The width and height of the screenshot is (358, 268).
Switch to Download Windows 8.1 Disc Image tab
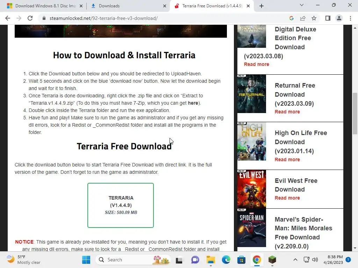pos(45,6)
